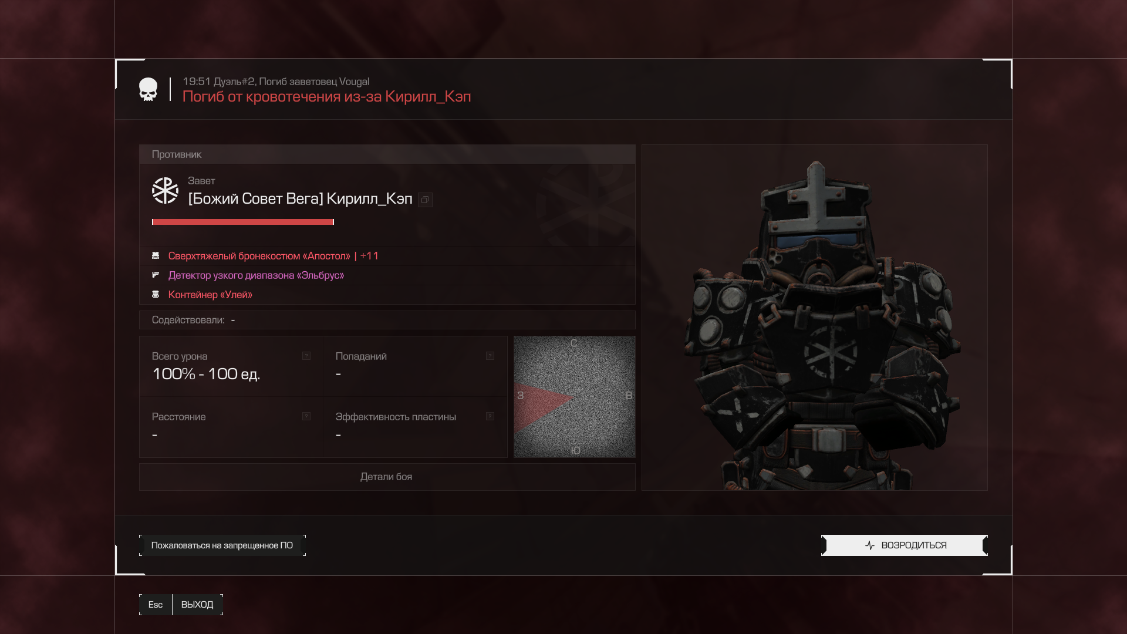Open the Детали боя battle details
The image size is (1127, 634).
tap(387, 477)
